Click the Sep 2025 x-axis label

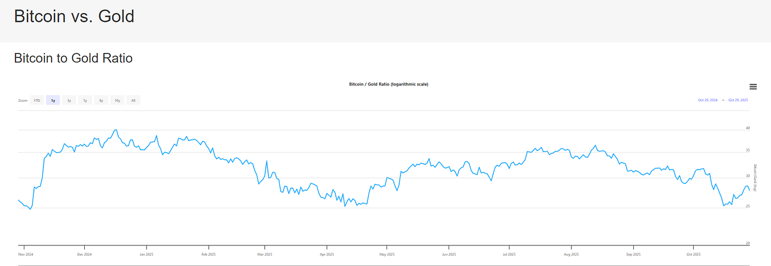click(633, 254)
